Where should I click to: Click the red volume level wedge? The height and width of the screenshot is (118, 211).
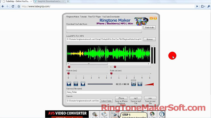pos(149,84)
